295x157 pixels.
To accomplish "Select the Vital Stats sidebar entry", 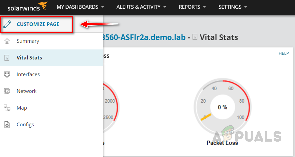I will click(x=51, y=58).
